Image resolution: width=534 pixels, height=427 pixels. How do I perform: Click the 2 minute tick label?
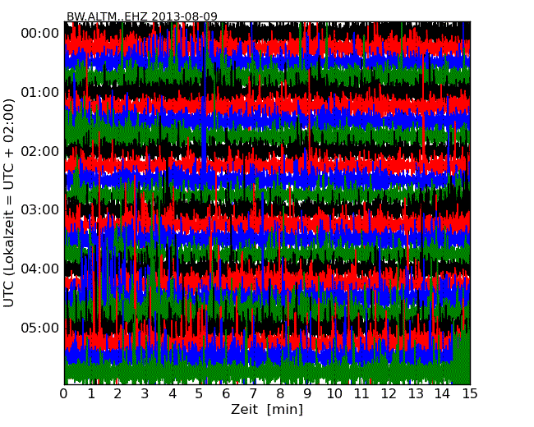coord(117,394)
